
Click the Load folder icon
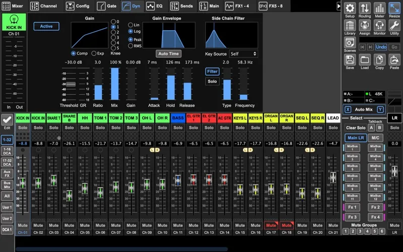click(365, 59)
